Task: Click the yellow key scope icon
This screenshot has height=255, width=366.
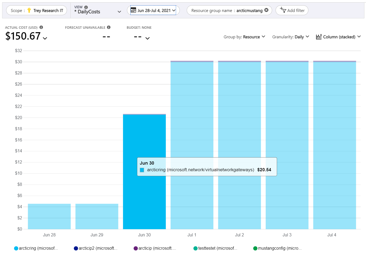Action: pyautogui.click(x=29, y=10)
